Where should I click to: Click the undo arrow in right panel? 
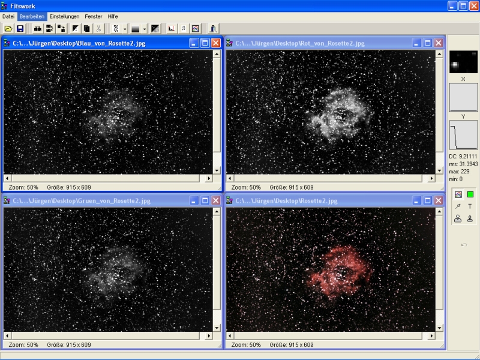click(464, 245)
